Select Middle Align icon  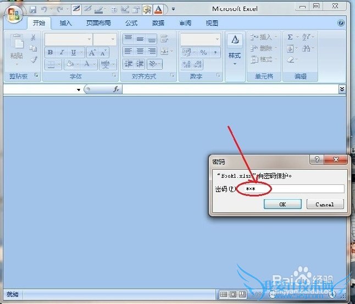[140, 39]
